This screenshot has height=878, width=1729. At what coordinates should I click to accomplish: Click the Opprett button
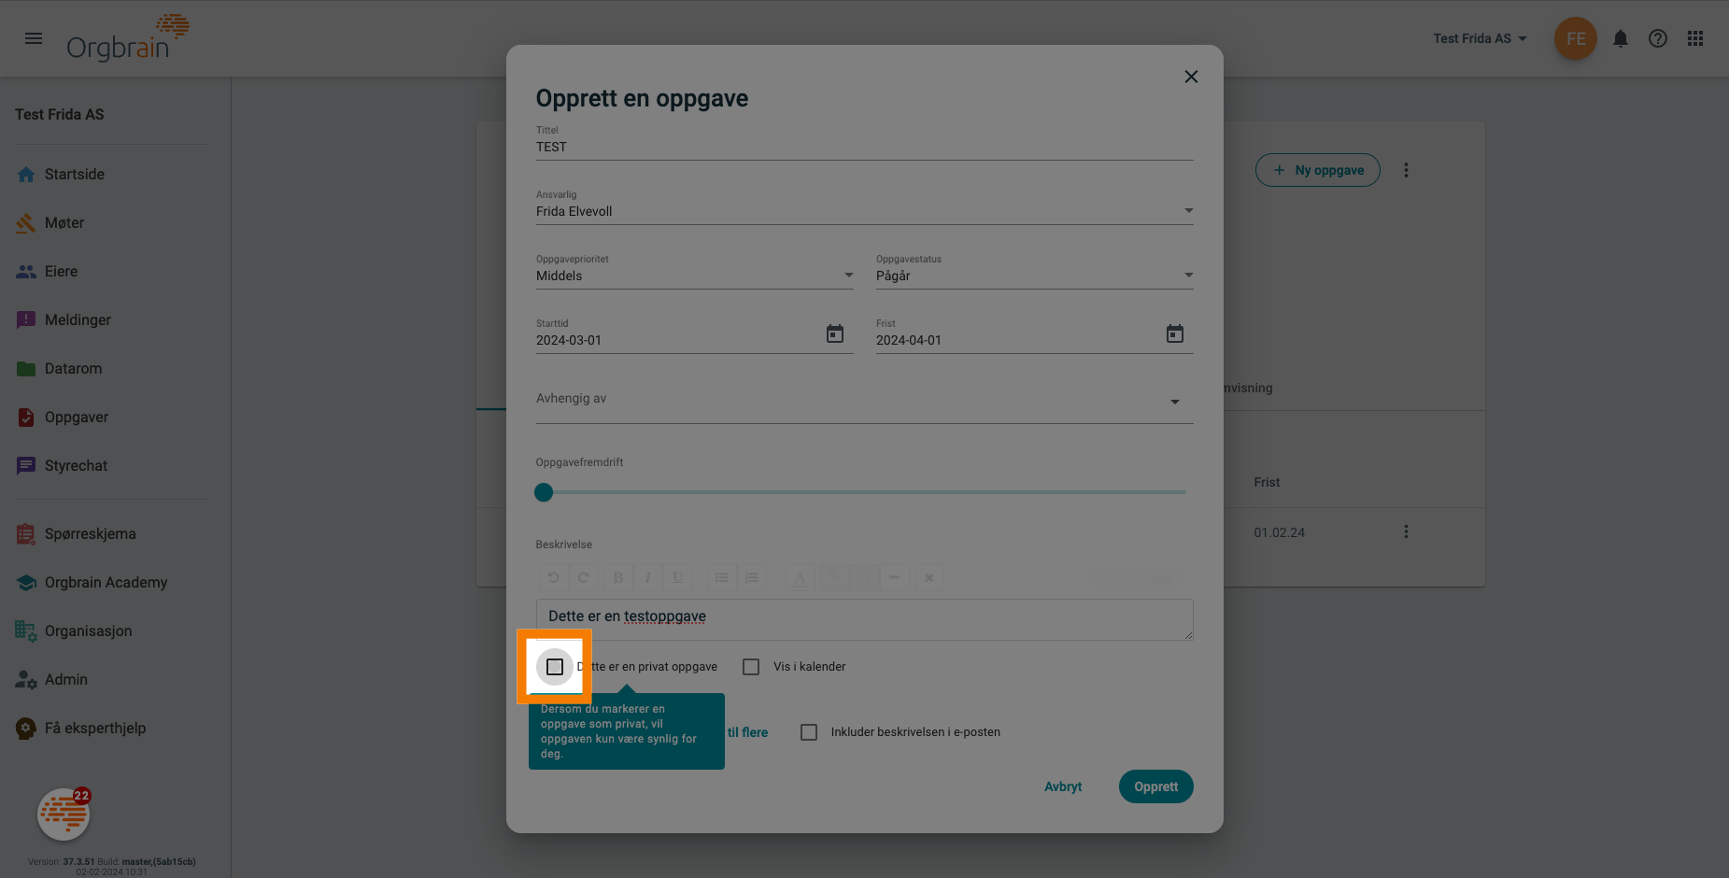(x=1155, y=786)
